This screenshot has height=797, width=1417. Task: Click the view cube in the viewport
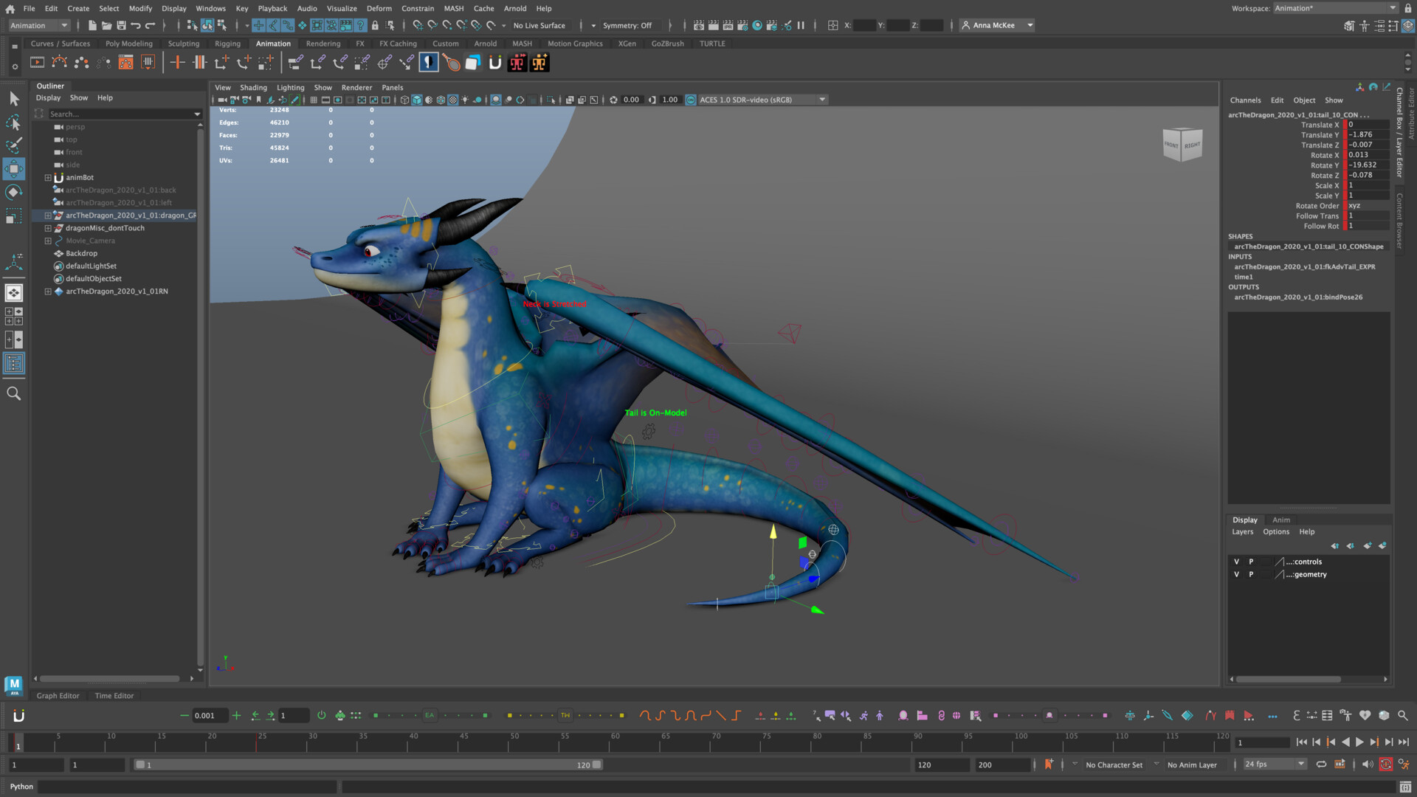pyautogui.click(x=1182, y=145)
